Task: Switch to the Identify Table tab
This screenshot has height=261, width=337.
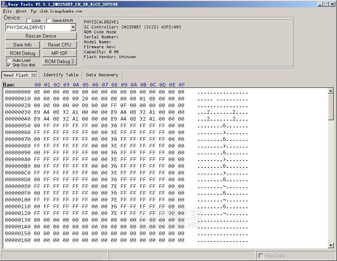Action: (61, 75)
